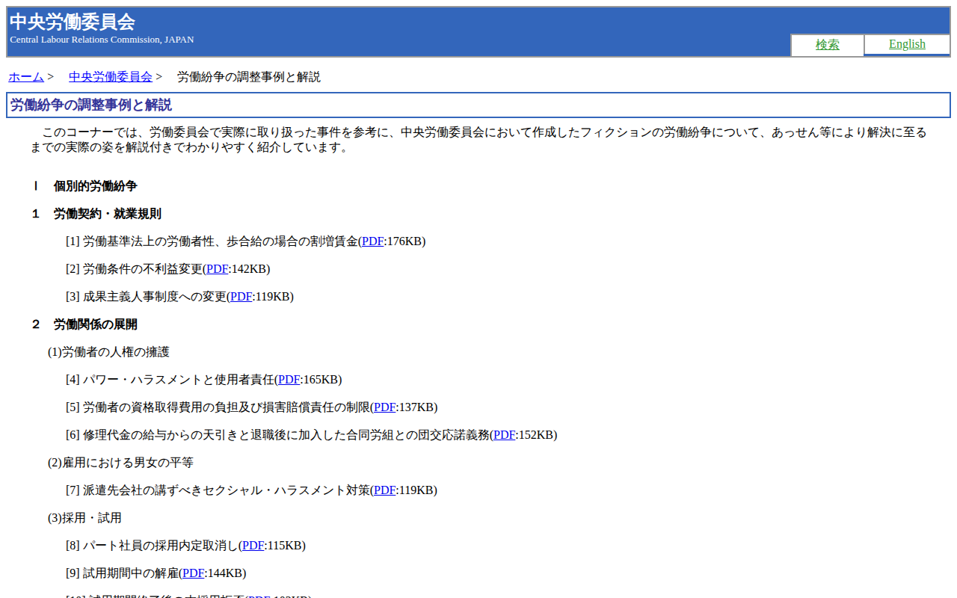Click the 152KB file size text
The image size is (957, 598).
tap(536, 435)
